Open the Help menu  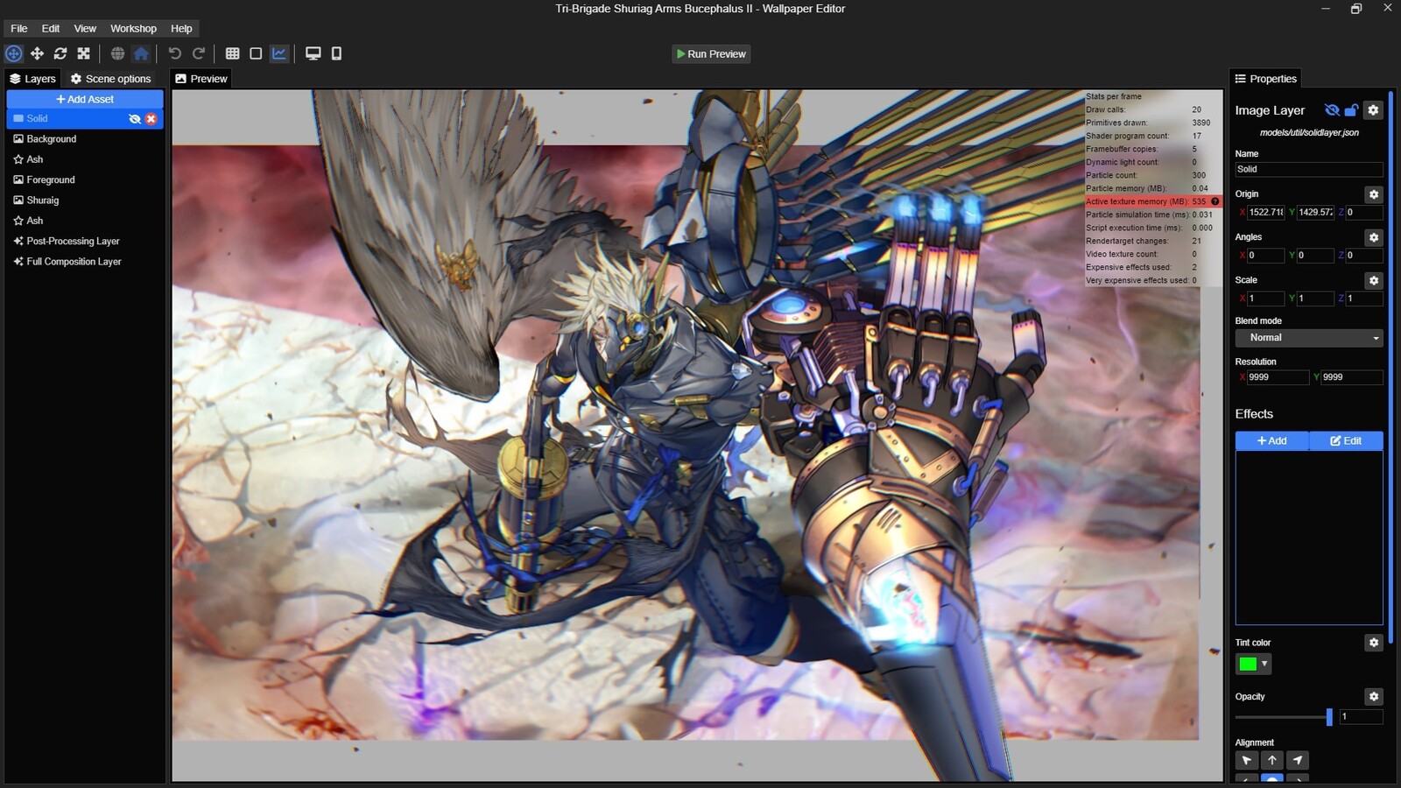(x=181, y=28)
